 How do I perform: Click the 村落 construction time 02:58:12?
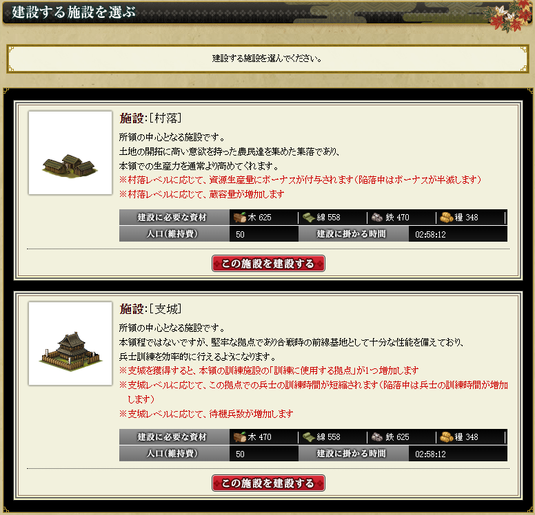[x=430, y=235]
